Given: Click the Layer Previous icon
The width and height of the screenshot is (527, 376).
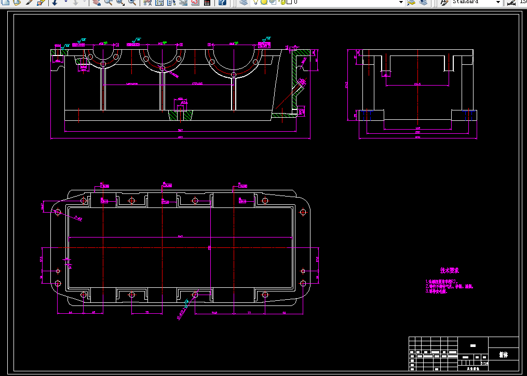Looking at the screenshot, I should (x=423, y=2).
